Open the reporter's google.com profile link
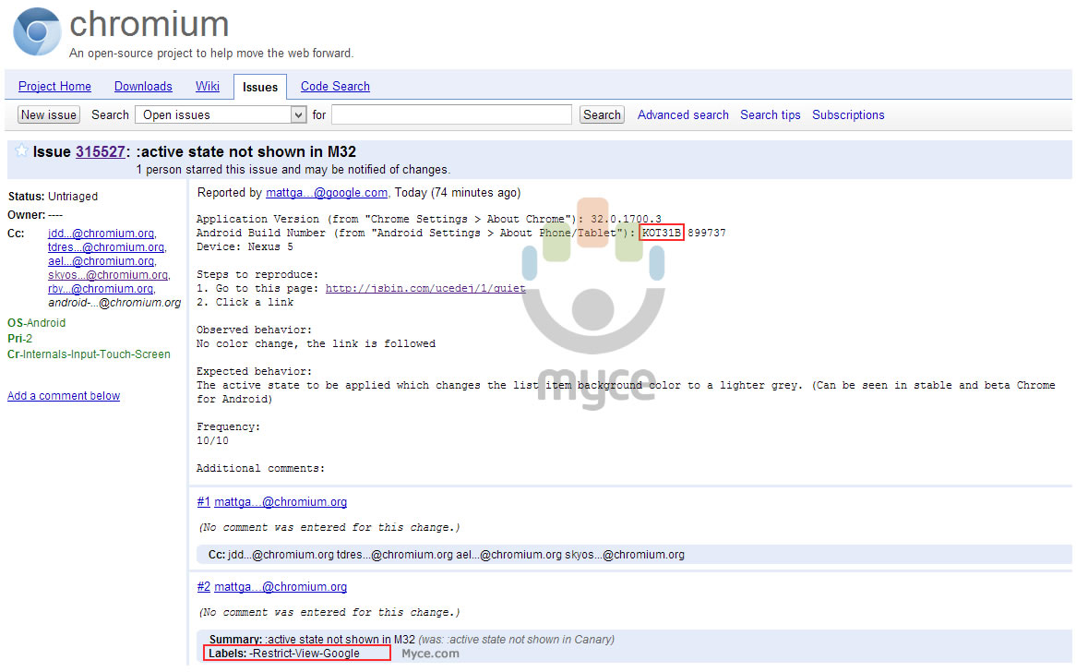The image size is (1076, 672). pos(327,193)
